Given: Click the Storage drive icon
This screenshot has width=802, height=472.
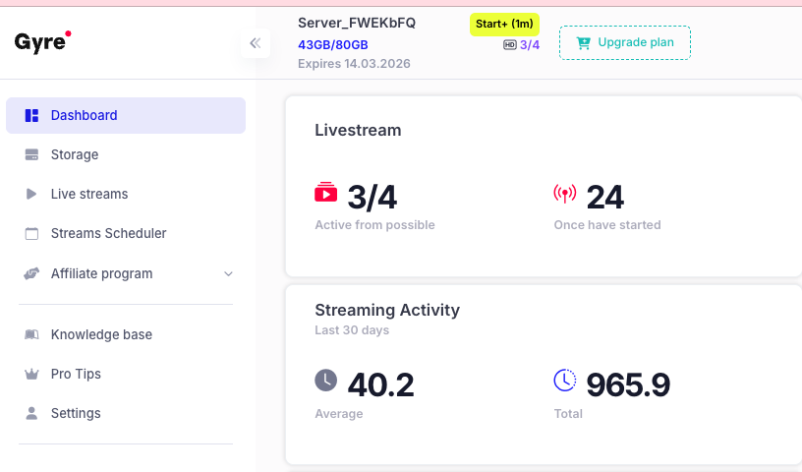Looking at the screenshot, I should coord(31,154).
